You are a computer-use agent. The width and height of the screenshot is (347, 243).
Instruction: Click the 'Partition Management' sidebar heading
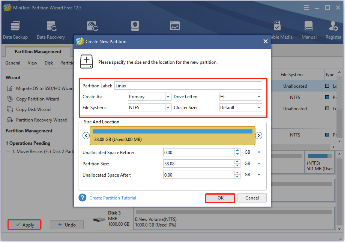[29, 131]
